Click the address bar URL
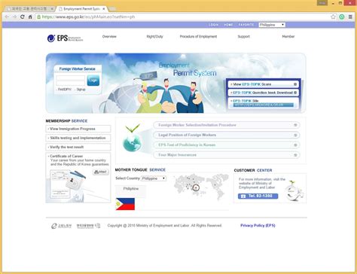The image size is (357, 274). point(88,17)
